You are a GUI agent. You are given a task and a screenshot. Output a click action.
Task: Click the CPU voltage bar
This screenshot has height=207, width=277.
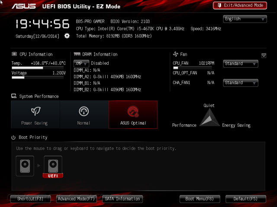(x=38, y=78)
